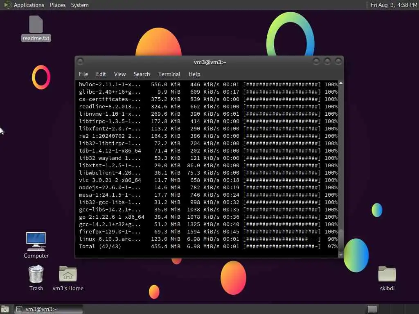Click the 97% total progress percentage

coord(333,247)
